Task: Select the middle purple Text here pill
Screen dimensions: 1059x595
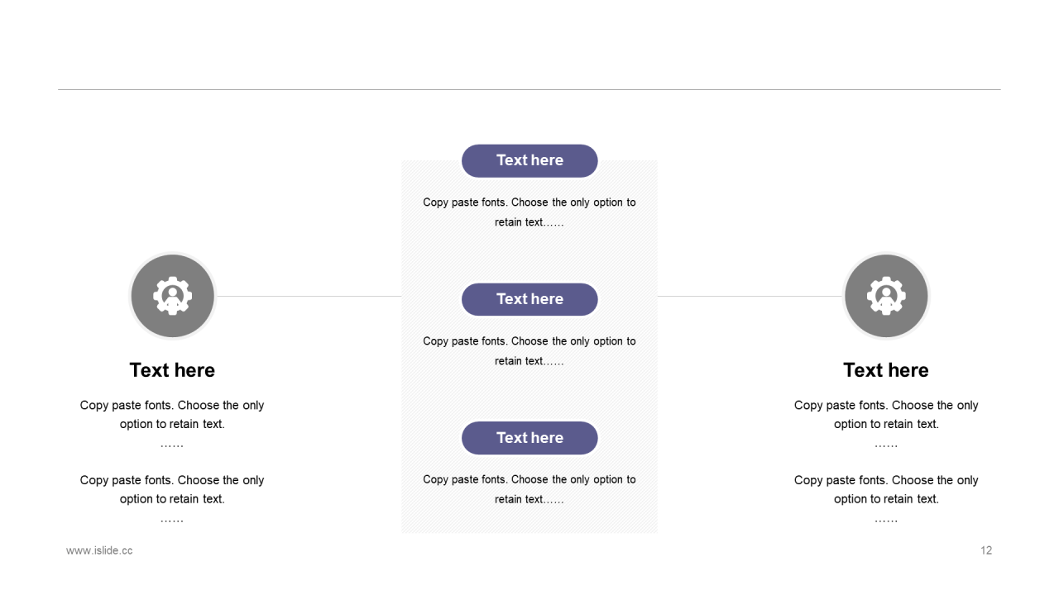Action: pos(529,299)
